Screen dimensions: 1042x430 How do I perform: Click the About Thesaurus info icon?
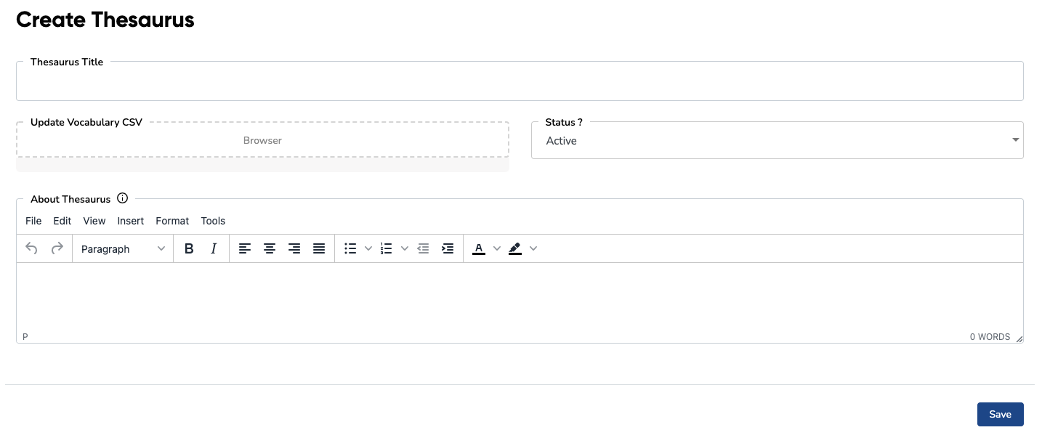pos(122,198)
